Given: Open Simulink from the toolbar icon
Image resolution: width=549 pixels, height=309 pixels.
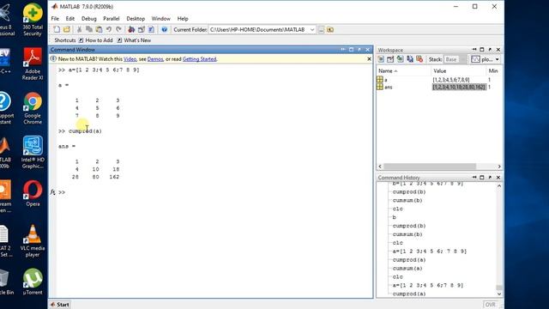Looking at the screenshot, I should click(131, 29).
